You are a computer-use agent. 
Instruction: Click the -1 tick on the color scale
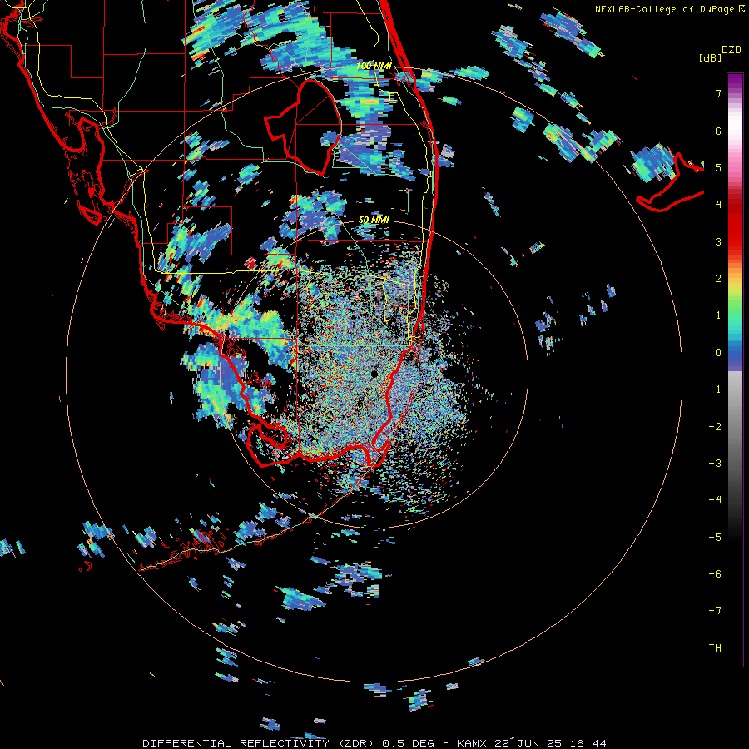(715, 389)
